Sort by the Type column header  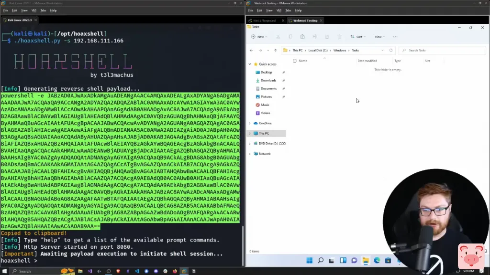point(398,61)
